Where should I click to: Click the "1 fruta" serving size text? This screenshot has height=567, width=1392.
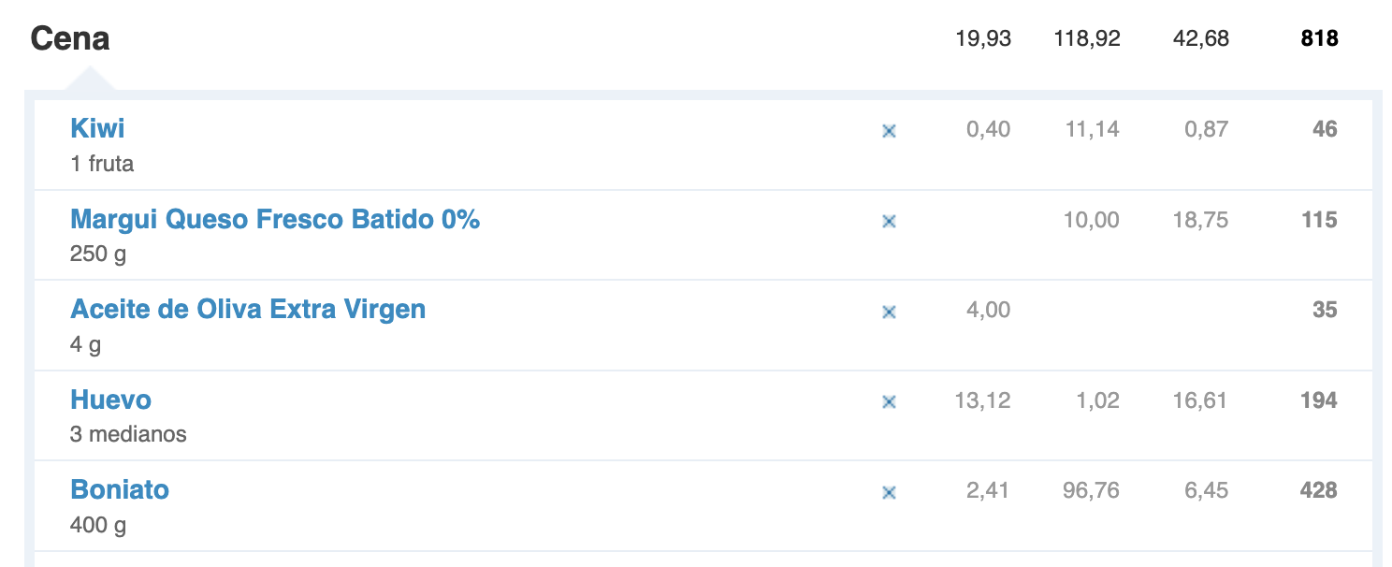tap(102, 164)
